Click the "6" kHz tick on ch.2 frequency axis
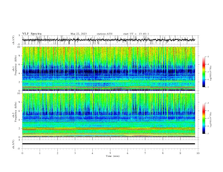 coord(20,111)
